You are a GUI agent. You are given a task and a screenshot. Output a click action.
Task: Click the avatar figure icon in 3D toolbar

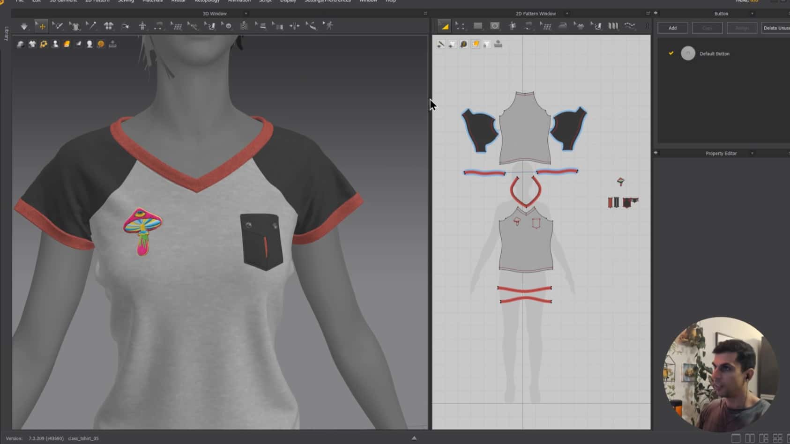pos(142,26)
